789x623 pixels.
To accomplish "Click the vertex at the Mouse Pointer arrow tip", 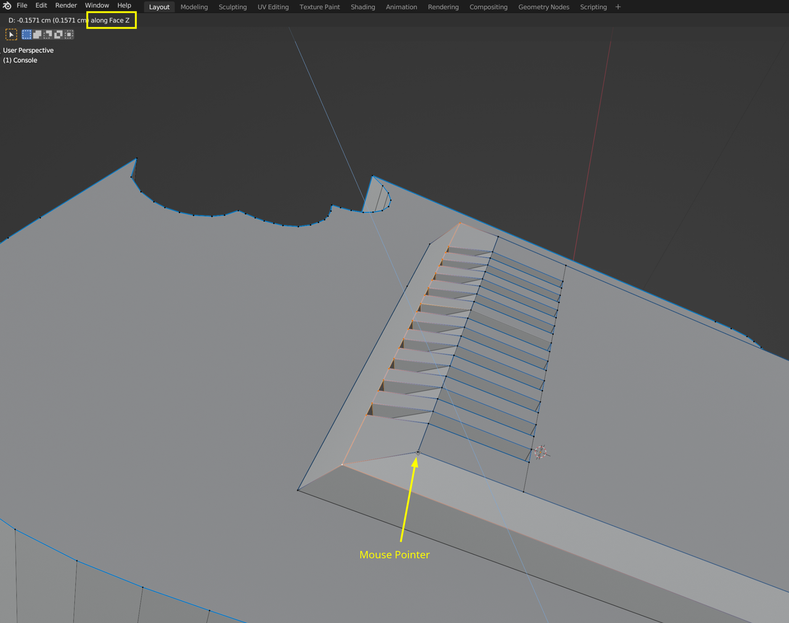I will pos(418,453).
